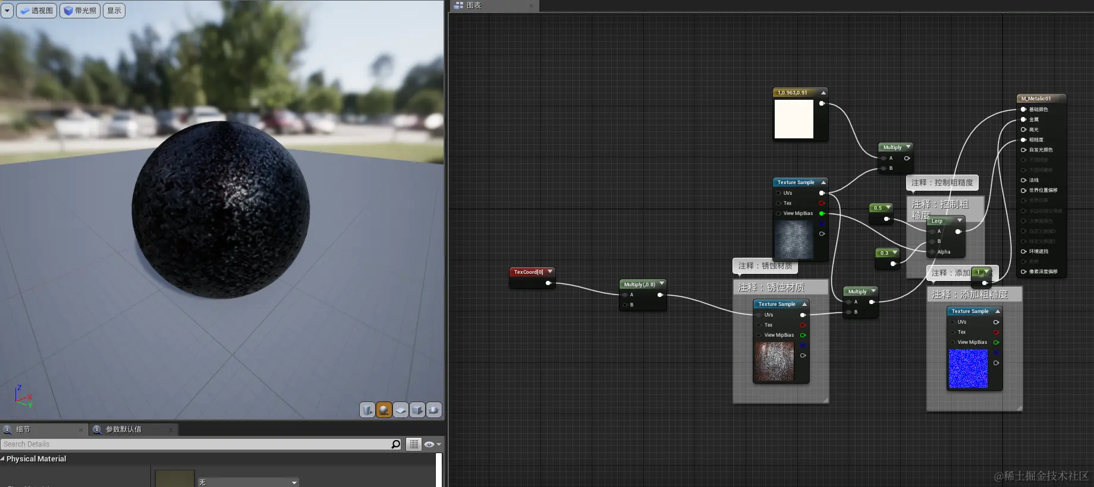This screenshot has width=1094, height=487.
Task: Click the blue noise texture thumbnail
Action: [968, 369]
